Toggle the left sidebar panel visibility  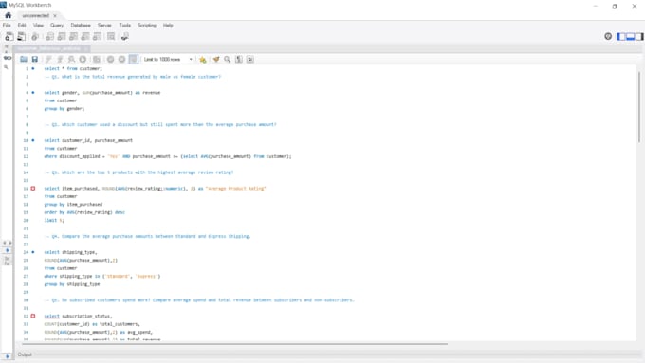click(x=621, y=37)
